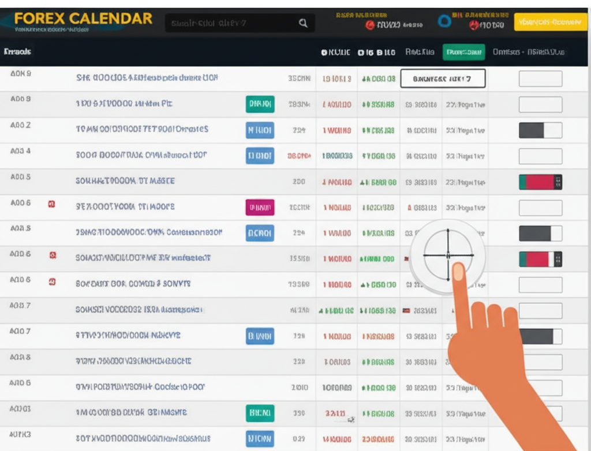Click the small red flag icon in the table
Screen dimensions: 591x451
click(x=406, y=310)
